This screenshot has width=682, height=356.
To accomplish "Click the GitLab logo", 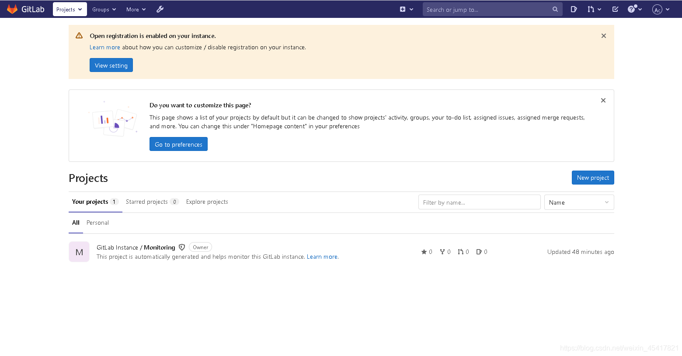I will click(x=26, y=9).
